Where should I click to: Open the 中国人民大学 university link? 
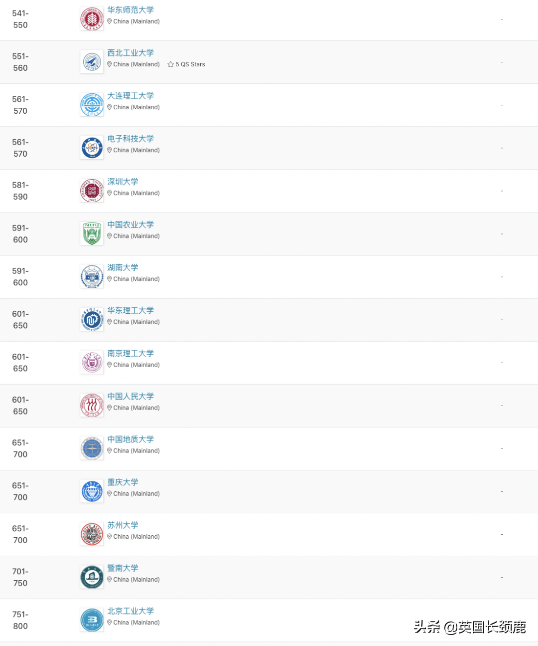pos(131,397)
